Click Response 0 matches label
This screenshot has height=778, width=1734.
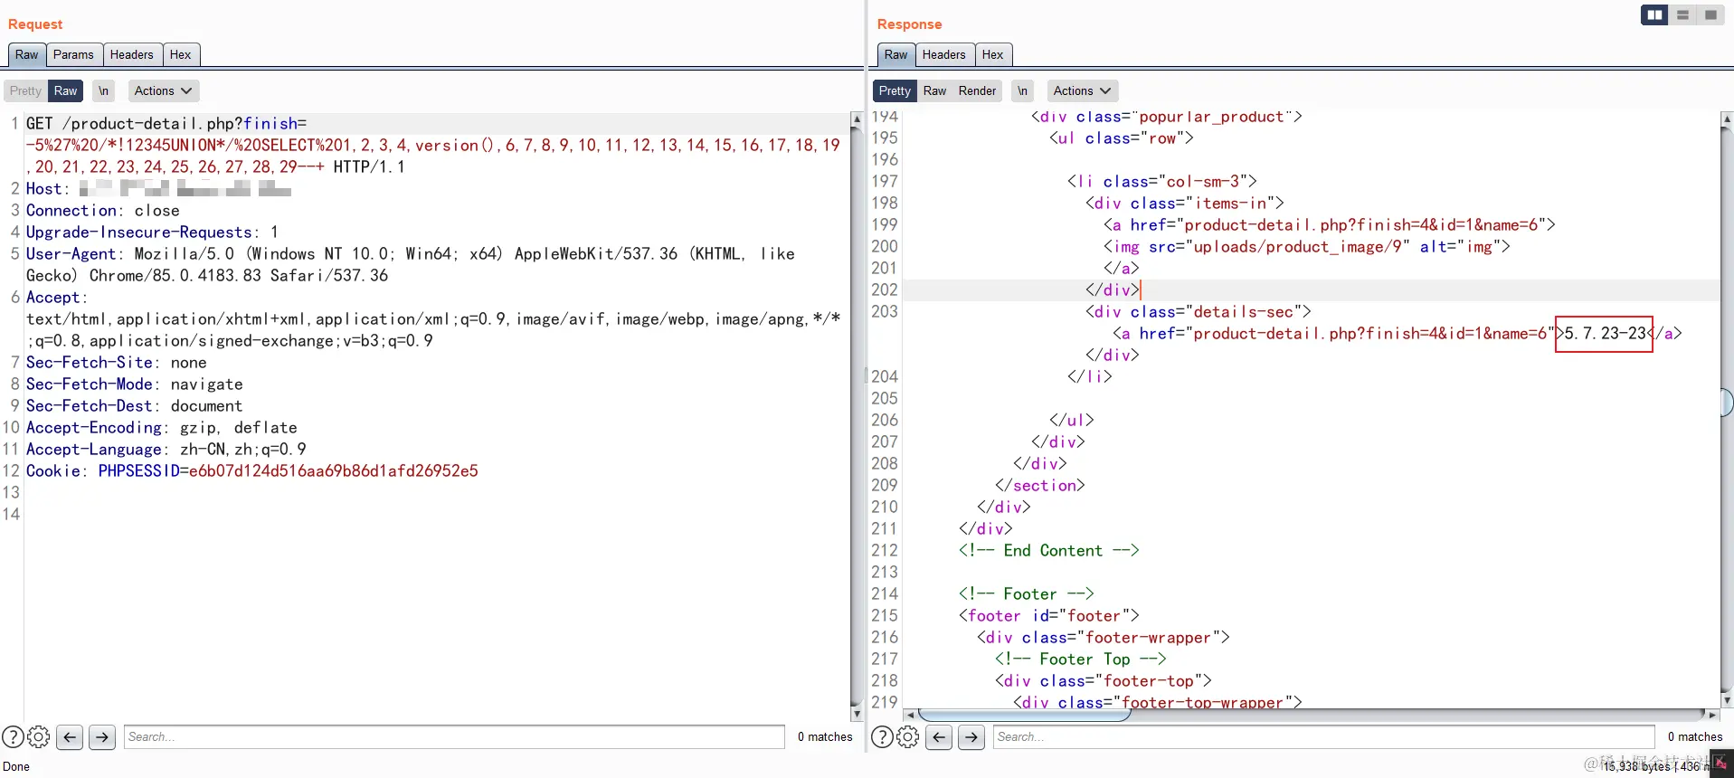tap(1695, 737)
